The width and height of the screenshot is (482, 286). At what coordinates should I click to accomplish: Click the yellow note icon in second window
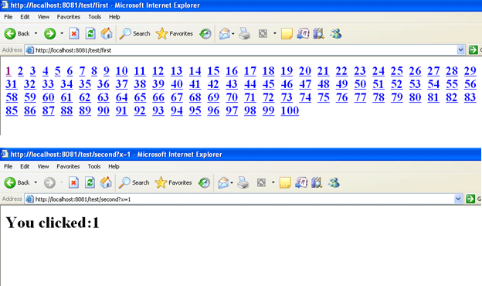click(285, 182)
